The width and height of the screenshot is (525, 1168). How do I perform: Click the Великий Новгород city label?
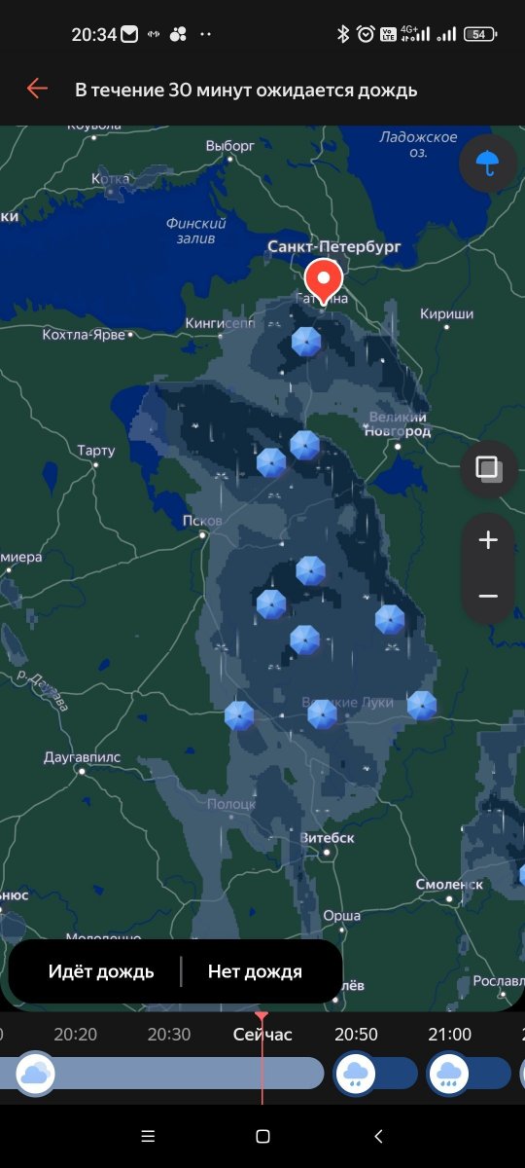400,424
